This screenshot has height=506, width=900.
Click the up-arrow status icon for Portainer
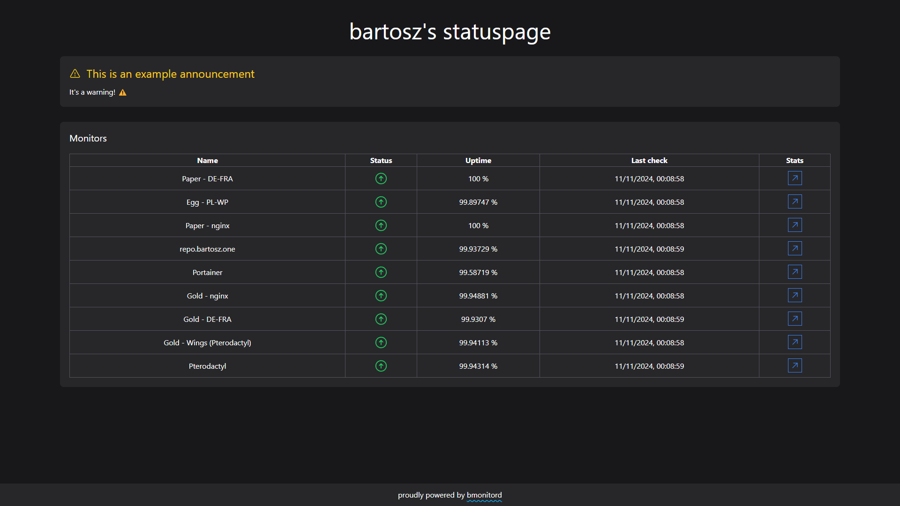click(381, 272)
